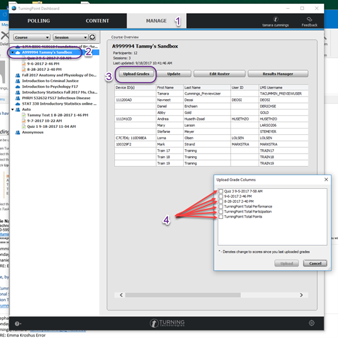Open the Feedback icon
This screenshot has width=338, height=338.
[309, 19]
